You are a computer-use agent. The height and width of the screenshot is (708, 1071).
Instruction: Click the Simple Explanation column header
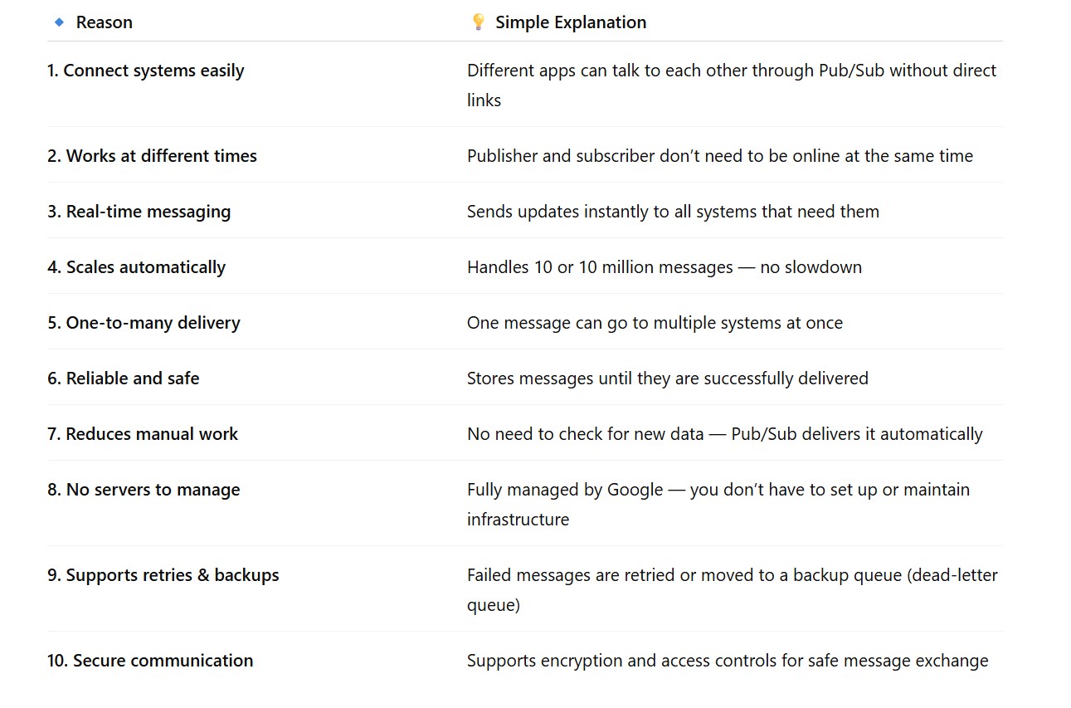point(570,22)
